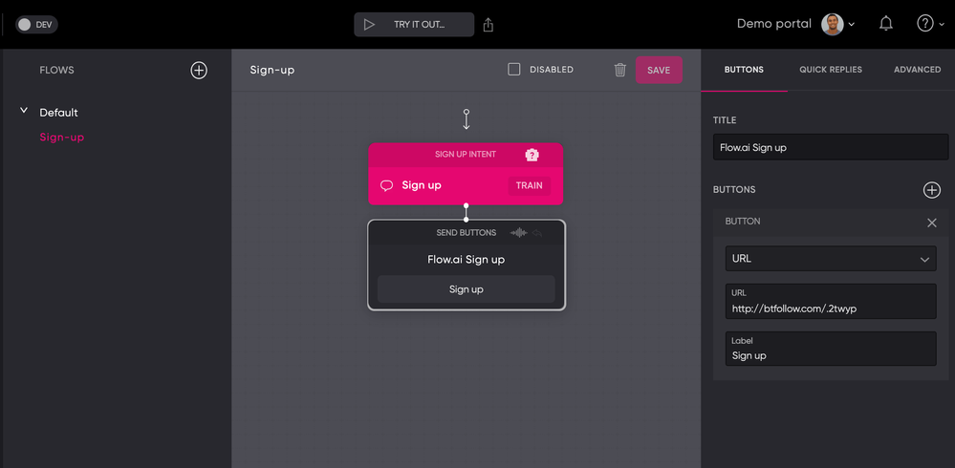
Task: Click the reply arrow icon on Send Buttons
Action: point(536,232)
